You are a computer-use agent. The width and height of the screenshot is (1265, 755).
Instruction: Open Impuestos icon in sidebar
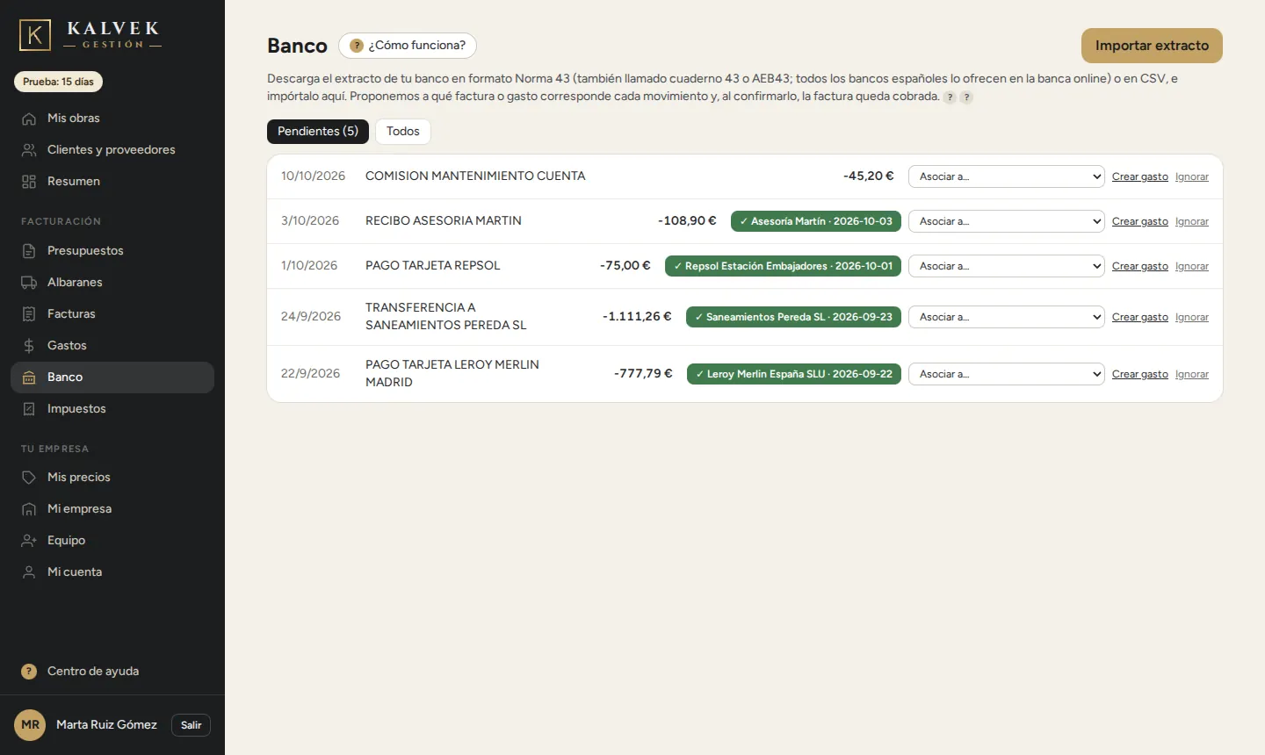(x=29, y=409)
